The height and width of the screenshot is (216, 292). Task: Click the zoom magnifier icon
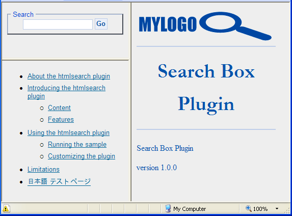pos(248,208)
